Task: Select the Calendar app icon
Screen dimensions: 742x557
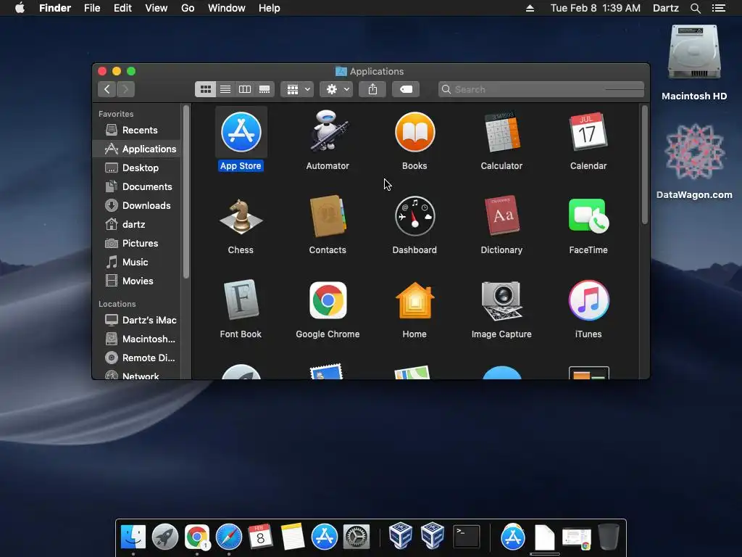Action: [x=588, y=132]
